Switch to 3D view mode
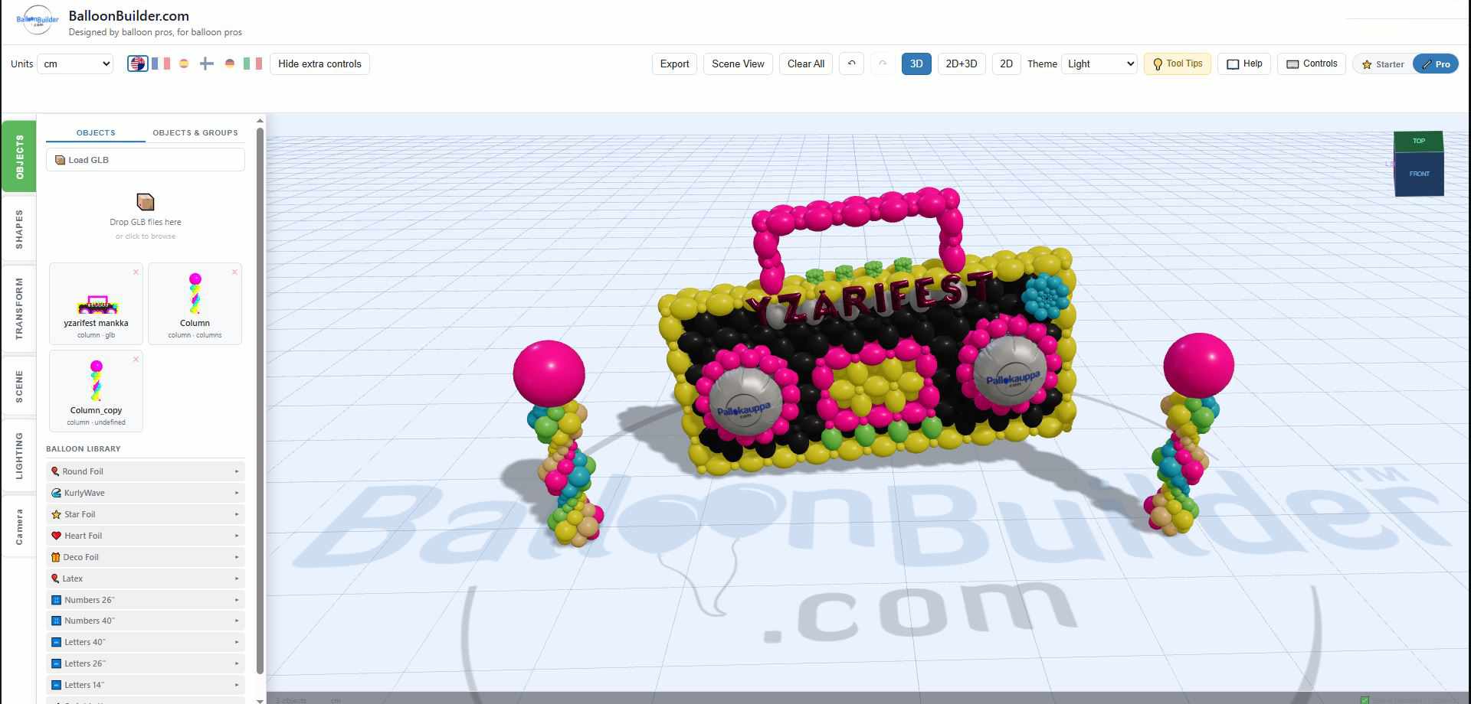 click(916, 64)
